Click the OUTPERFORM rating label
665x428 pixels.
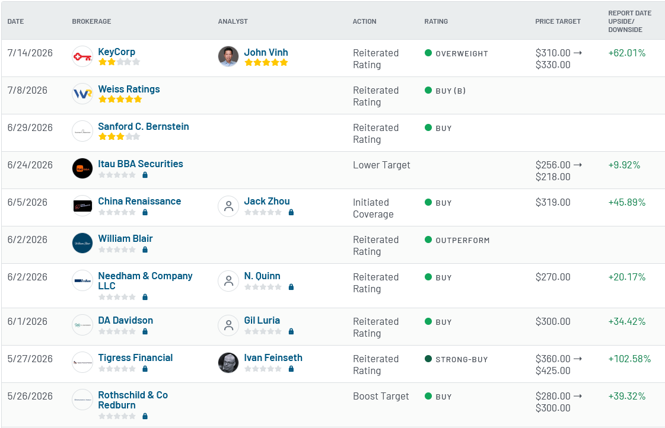[x=462, y=240]
